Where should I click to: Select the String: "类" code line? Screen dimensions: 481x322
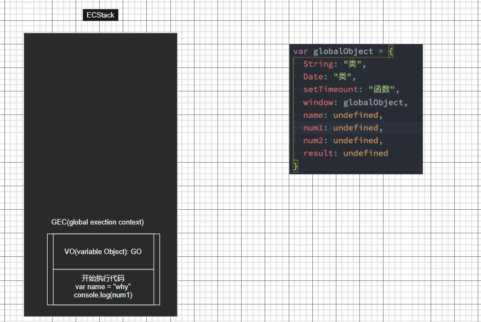[334, 64]
